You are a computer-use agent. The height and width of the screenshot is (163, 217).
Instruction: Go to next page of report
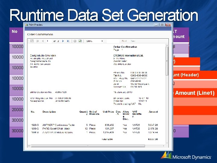point(63,41)
